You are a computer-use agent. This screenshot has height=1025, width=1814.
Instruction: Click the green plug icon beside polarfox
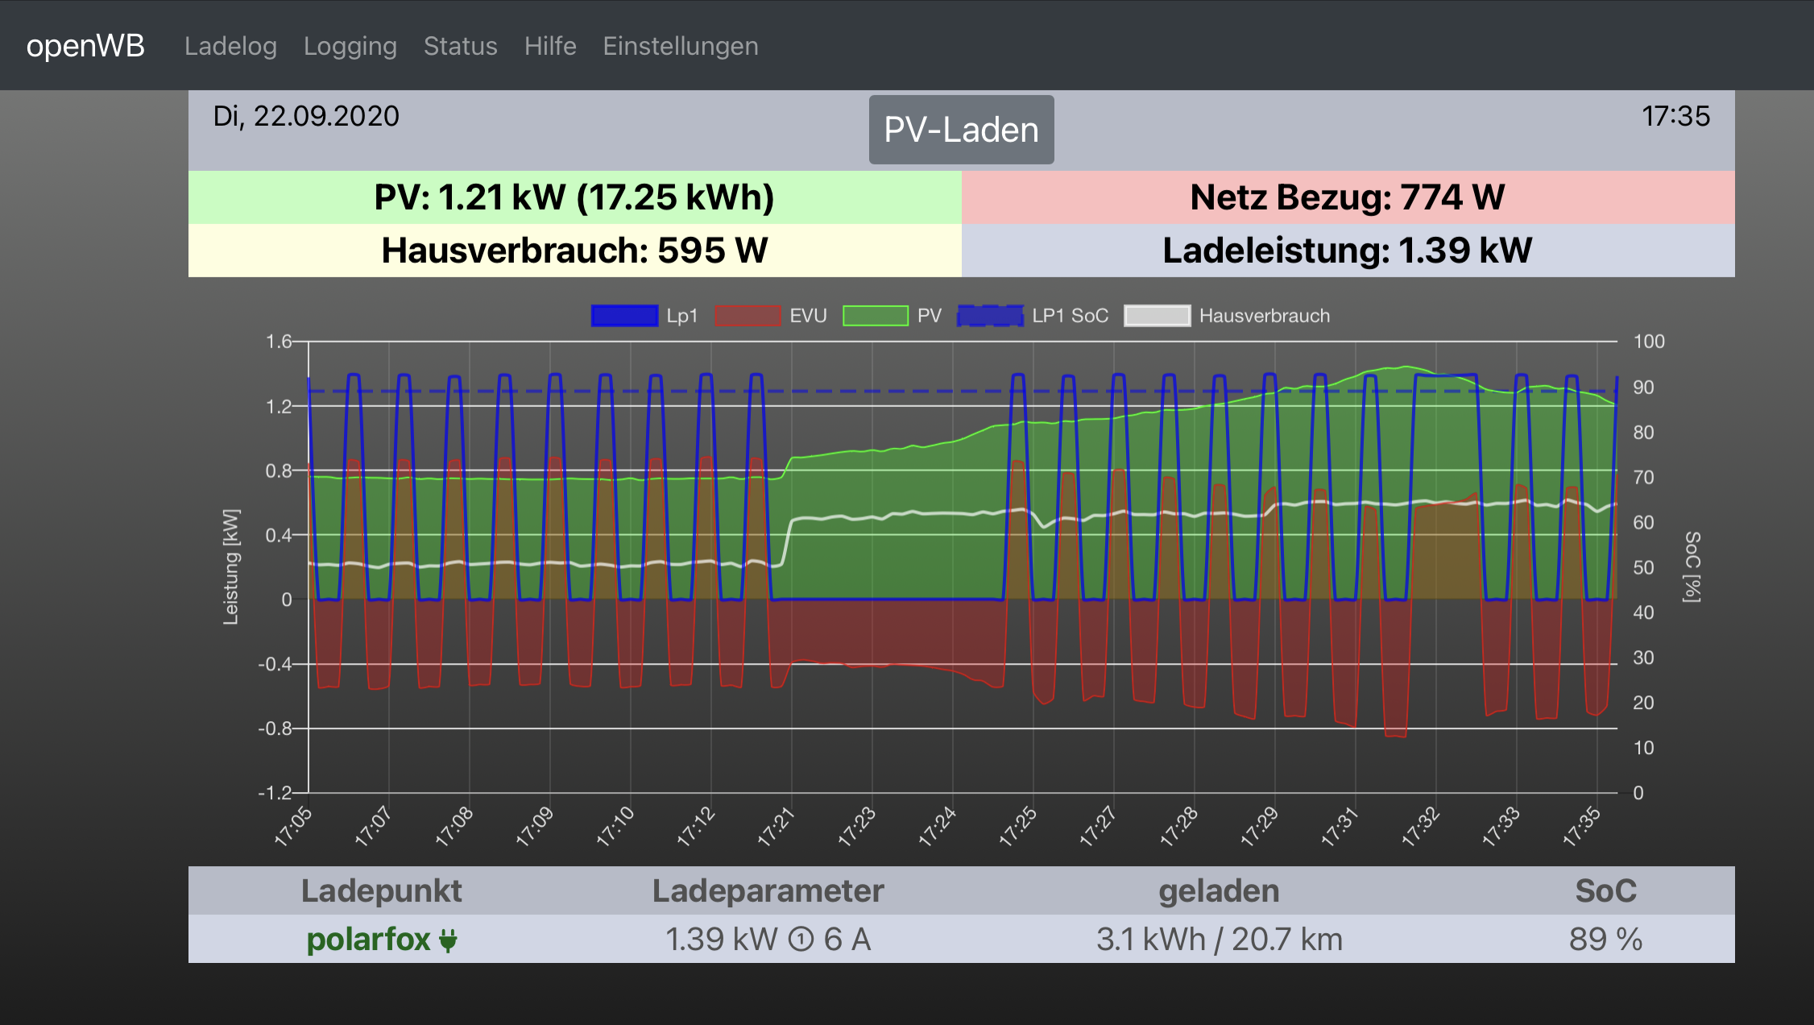tap(449, 940)
